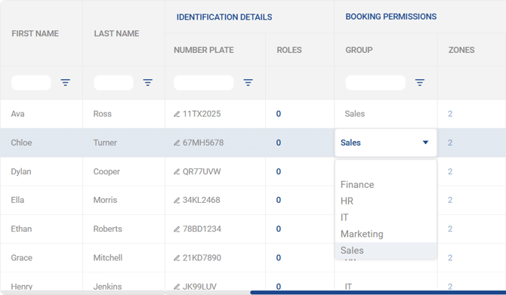Image resolution: width=506 pixels, height=295 pixels.
Task: Click last name Roberts
Action: click(108, 229)
